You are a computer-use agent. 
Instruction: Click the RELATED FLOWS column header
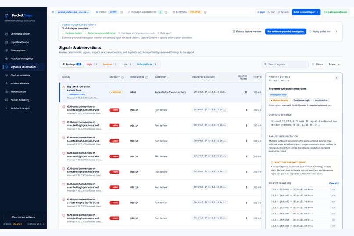[242, 77]
